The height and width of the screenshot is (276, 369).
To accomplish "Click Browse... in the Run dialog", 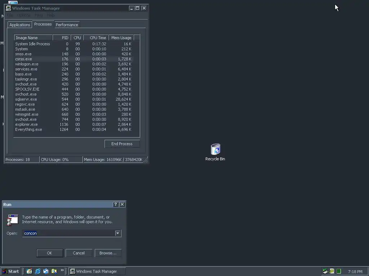I will click(108, 253).
